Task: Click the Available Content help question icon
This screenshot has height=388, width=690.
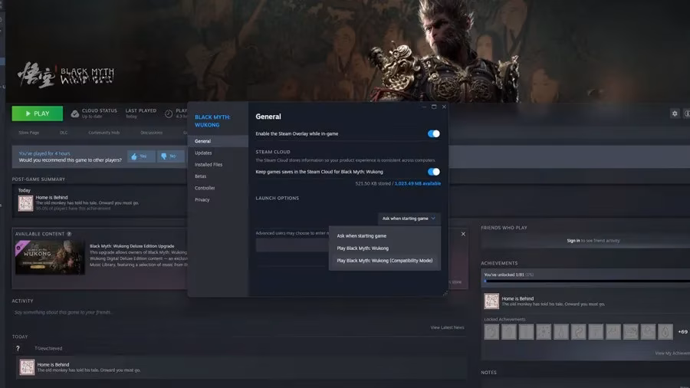Action: click(69, 234)
